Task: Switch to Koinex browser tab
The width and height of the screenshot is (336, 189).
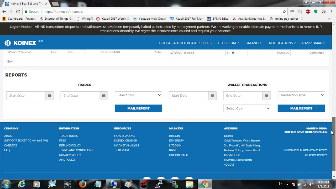Action: (x=26, y=4)
